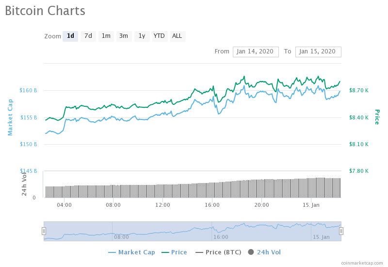This screenshot has width=388, height=267.
Task: Click the $8.40 K price axis label
Action: point(359,117)
